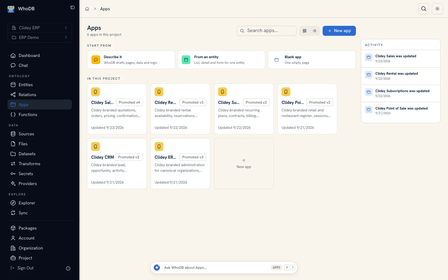Open the Clidey CRM app title
Viewport: 448px width, 280px height.
tap(102, 157)
